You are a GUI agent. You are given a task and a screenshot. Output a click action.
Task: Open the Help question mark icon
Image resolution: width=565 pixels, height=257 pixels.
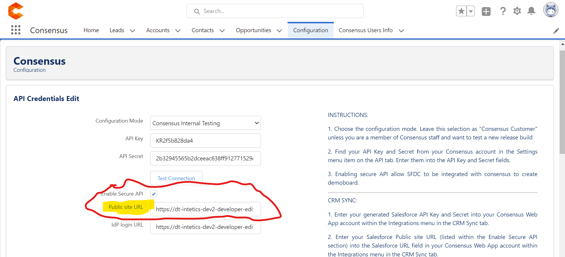(x=503, y=11)
